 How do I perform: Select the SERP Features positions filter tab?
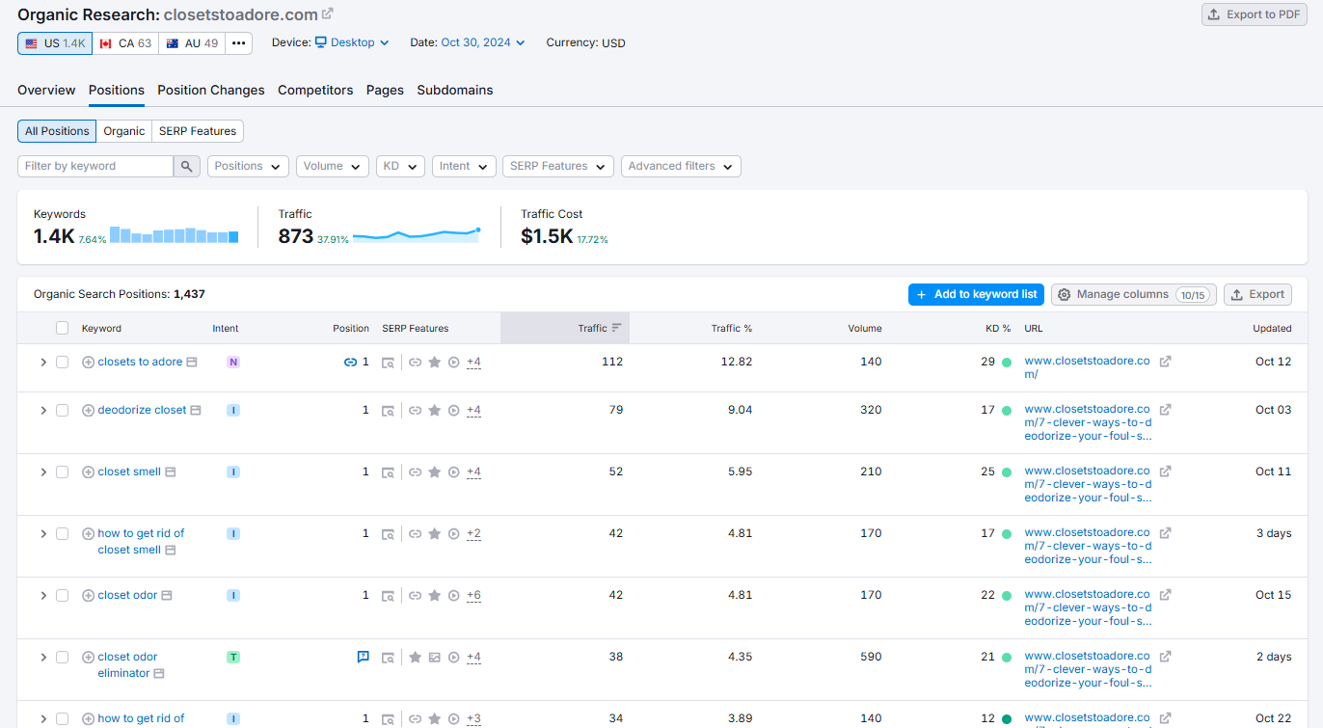coord(198,131)
